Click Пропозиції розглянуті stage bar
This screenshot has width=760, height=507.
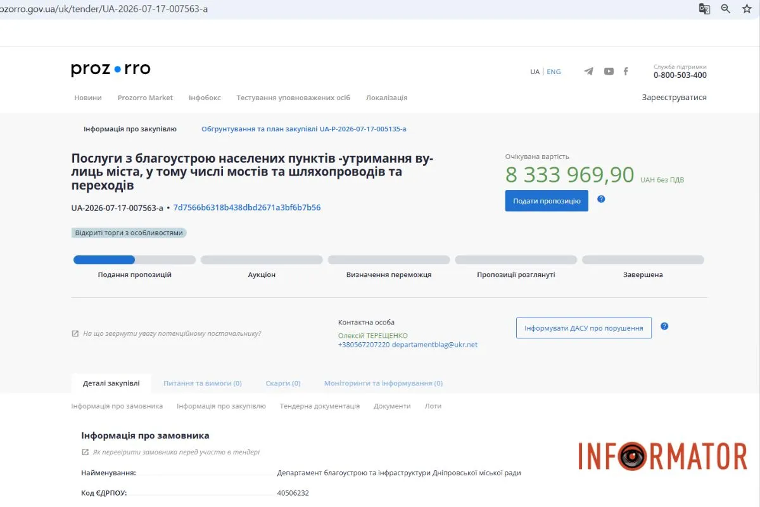coord(516,260)
